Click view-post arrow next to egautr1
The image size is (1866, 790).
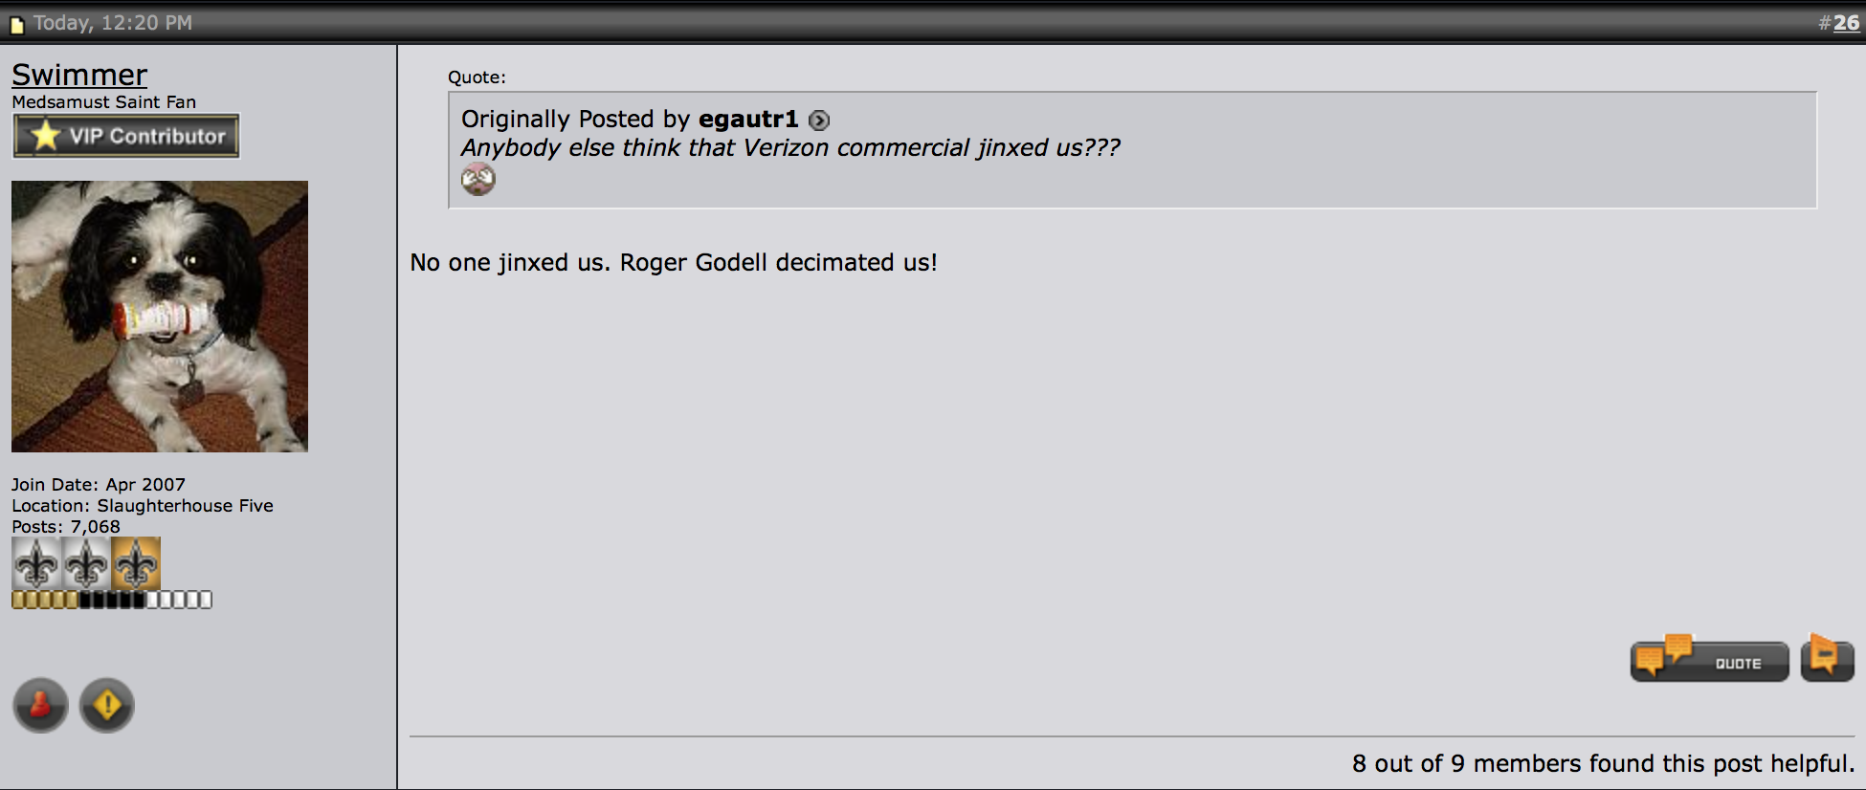tap(819, 121)
